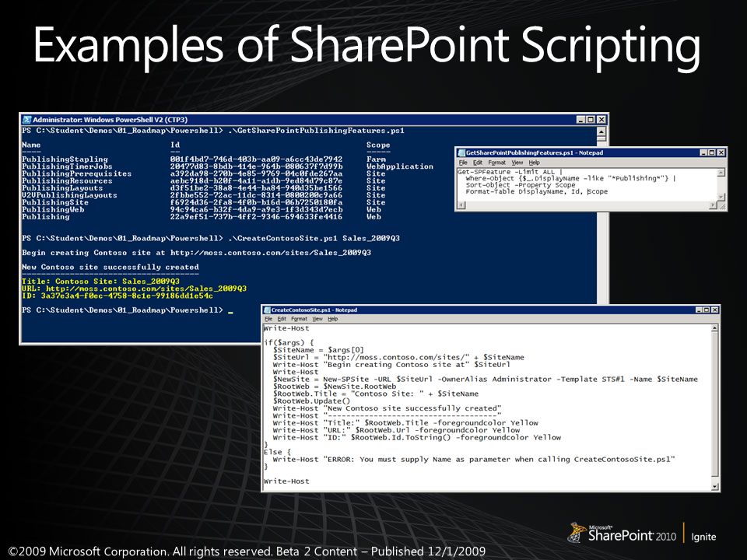Click the if($args) { line in Notepad

(x=289, y=342)
